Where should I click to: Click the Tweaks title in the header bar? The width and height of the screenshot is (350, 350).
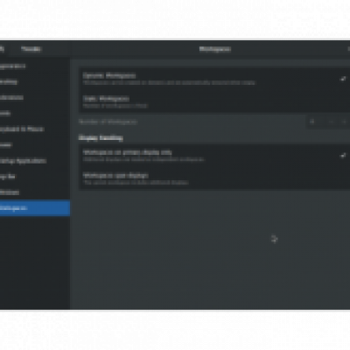tap(31, 49)
